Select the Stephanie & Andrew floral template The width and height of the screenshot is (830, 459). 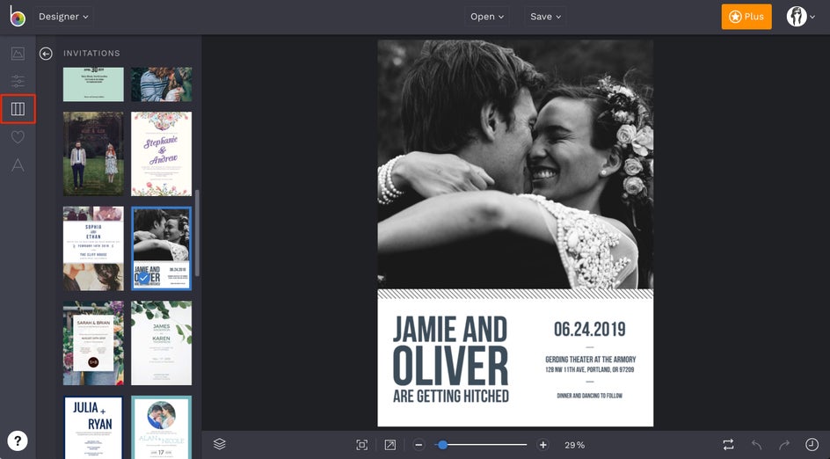[162, 154]
